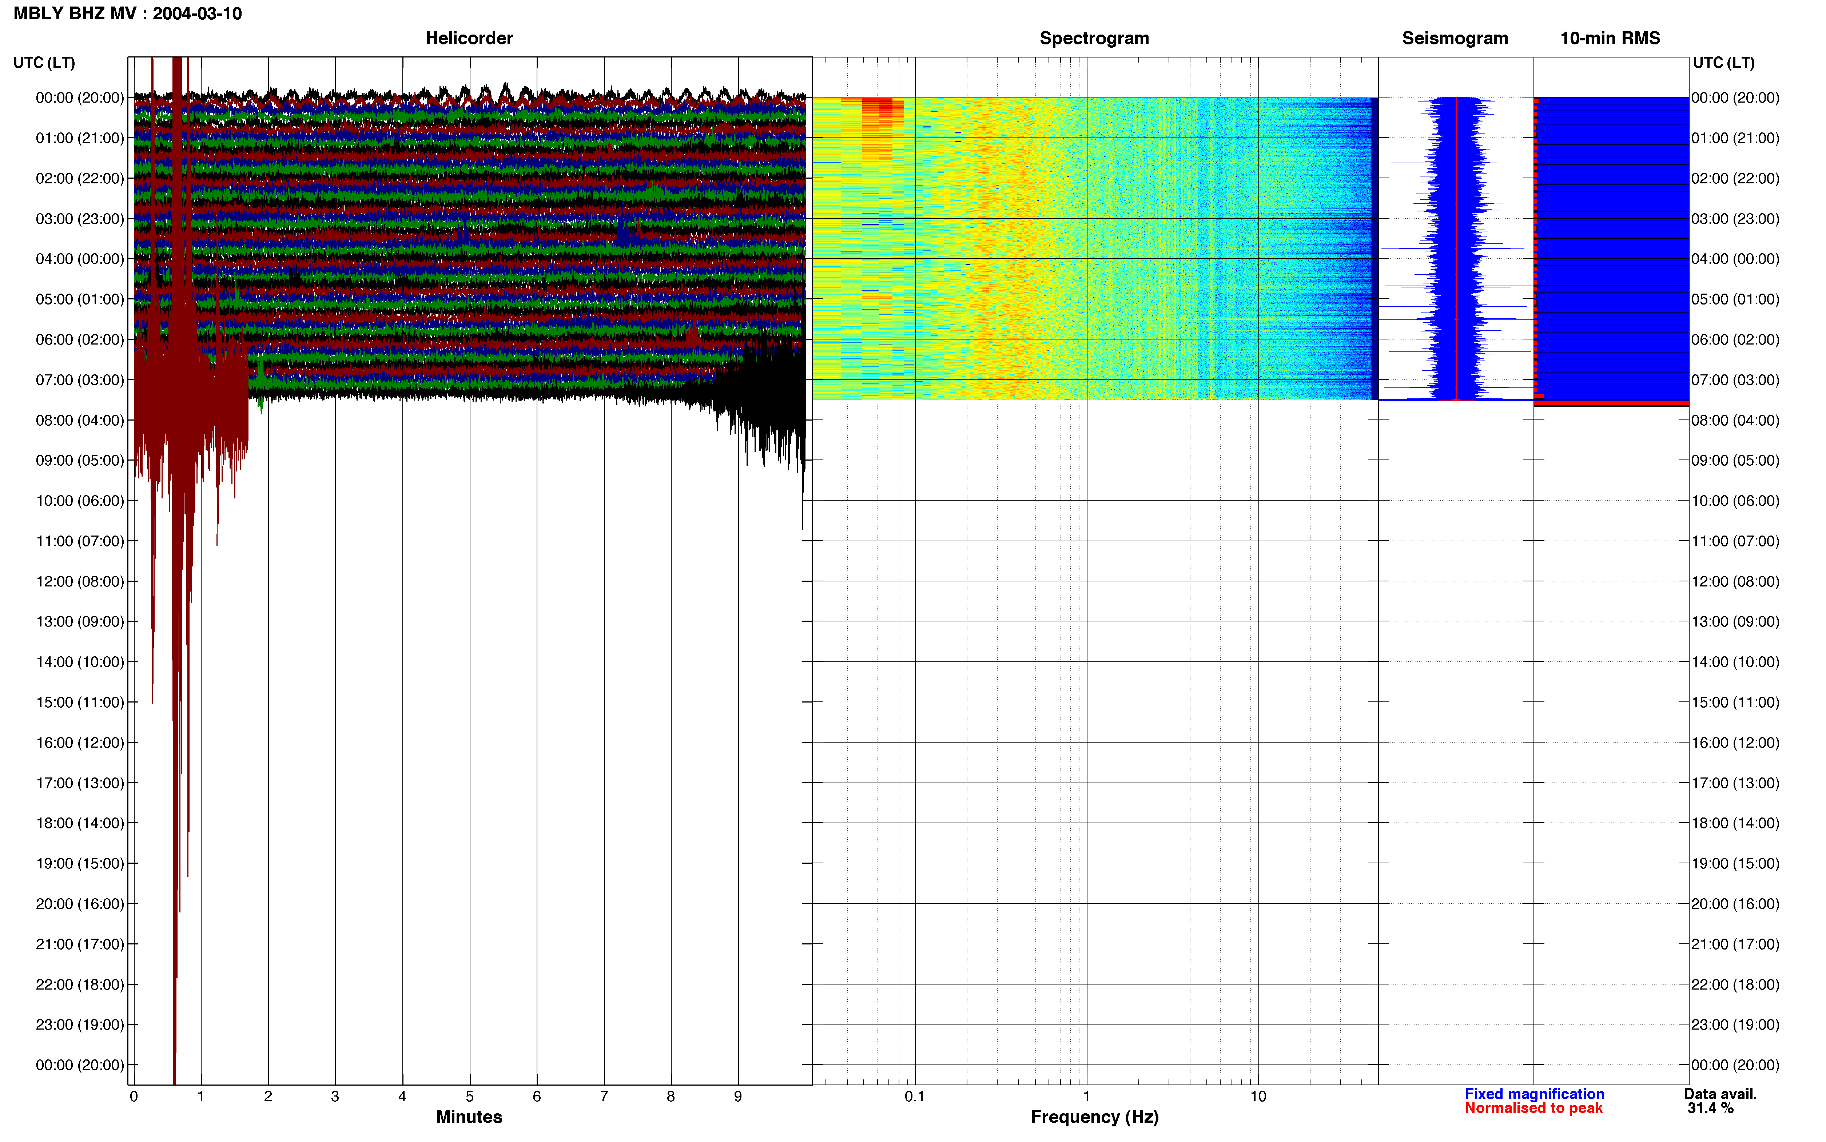Click "16:00 (12:00)" label on Helicorder time axis
The height and width of the screenshot is (1142, 1826).
pos(79,743)
